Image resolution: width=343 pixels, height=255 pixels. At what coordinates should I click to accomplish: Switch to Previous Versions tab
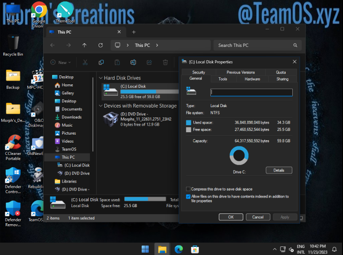[241, 72]
